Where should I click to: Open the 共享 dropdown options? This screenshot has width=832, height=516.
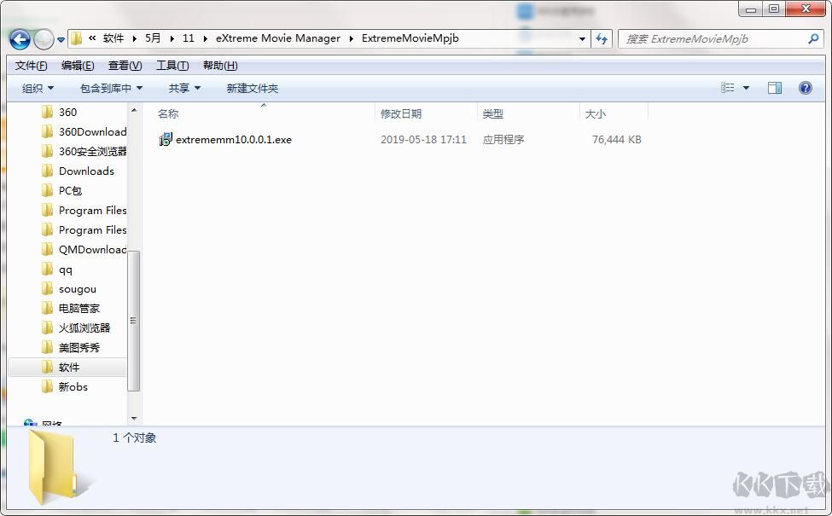tap(184, 88)
